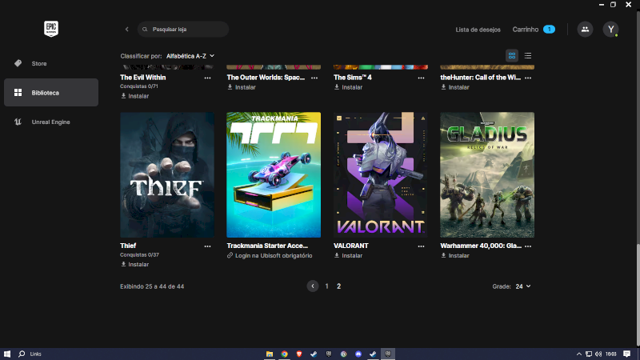Image resolution: width=640 pixels, height=360 pixels.
Task: Install VALORANT via Instalar link
Action: tap(351, 256)
